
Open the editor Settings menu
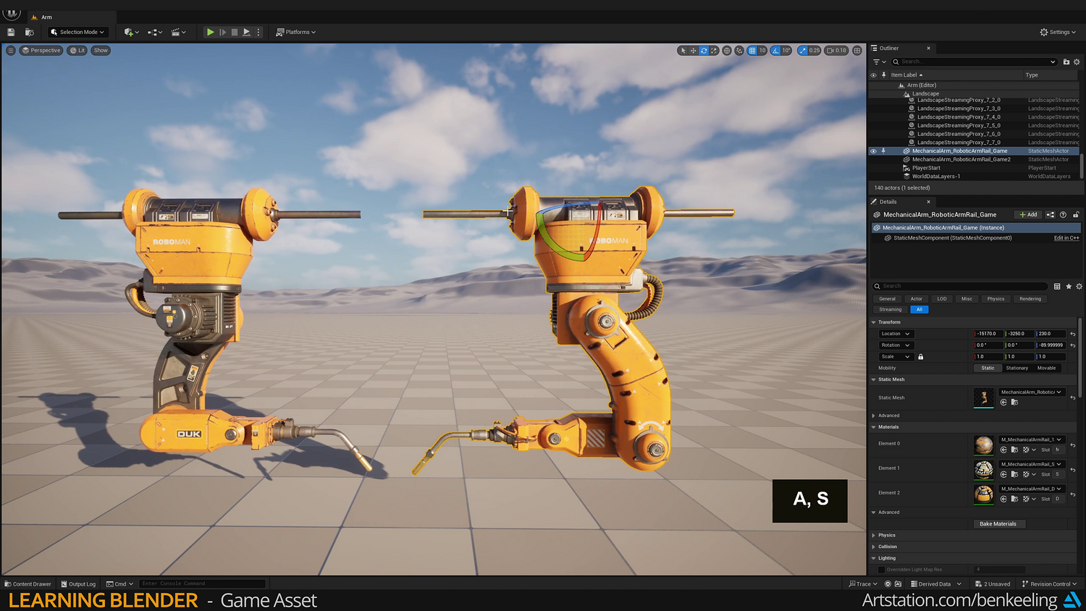pos(1058,32)
